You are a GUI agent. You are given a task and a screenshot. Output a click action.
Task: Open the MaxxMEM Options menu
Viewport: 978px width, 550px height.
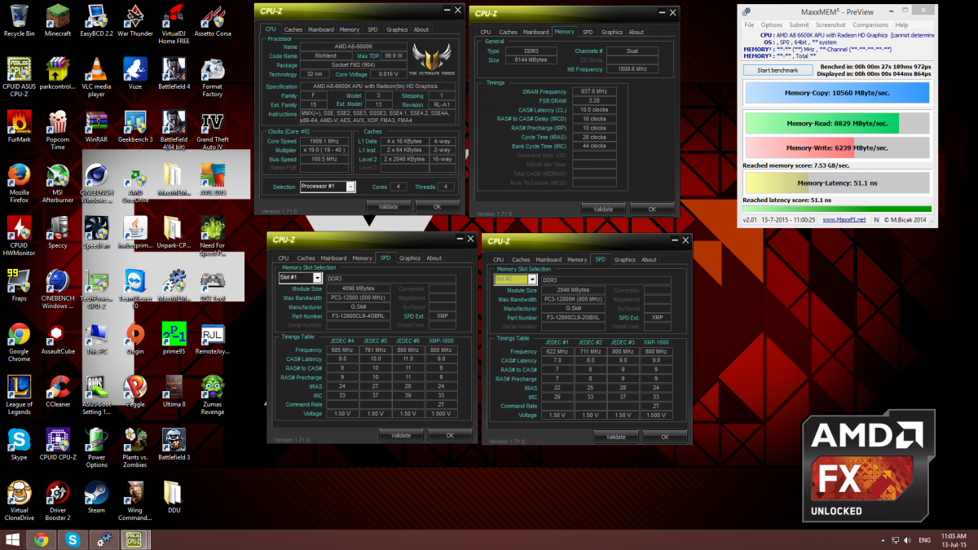(771, 25)
